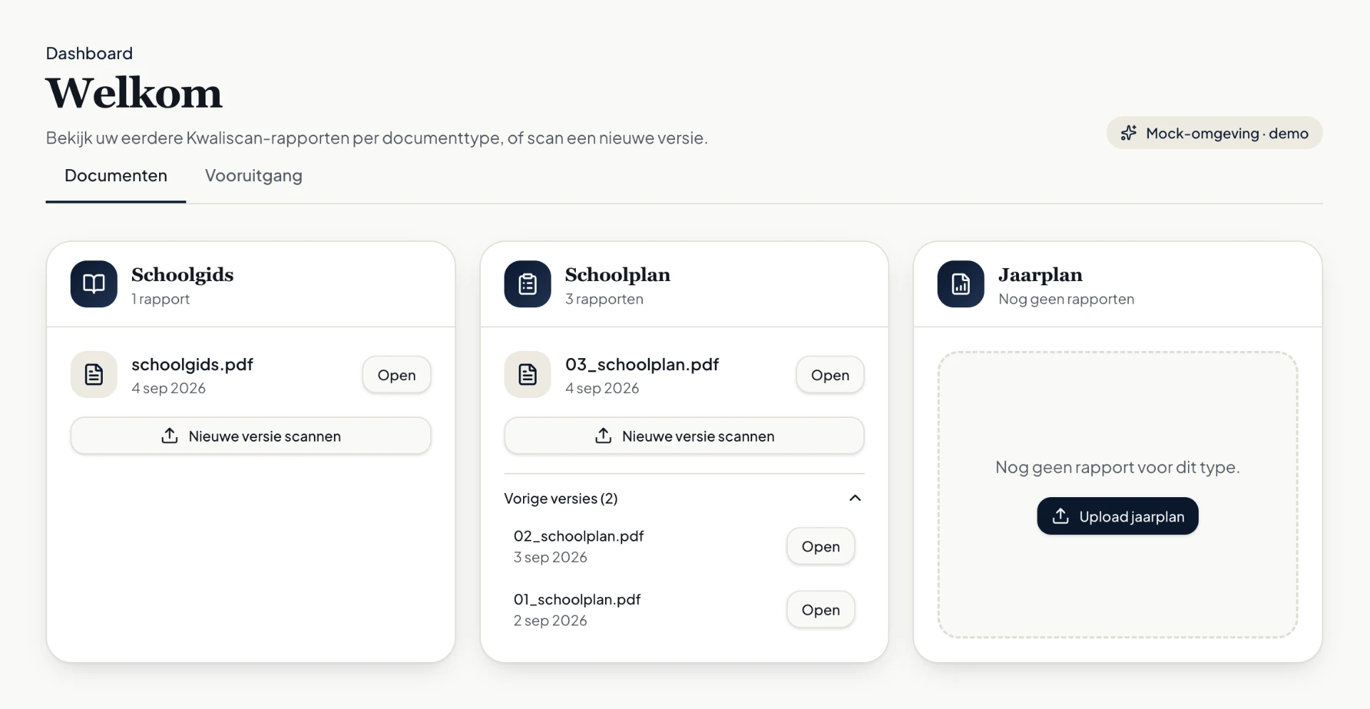Image resolution: width=1370 pixels, height=709 pixels.
Task: Click upload icon in the Schoolplan scan button
Action: pyautogui.click(x=603, y=436)
